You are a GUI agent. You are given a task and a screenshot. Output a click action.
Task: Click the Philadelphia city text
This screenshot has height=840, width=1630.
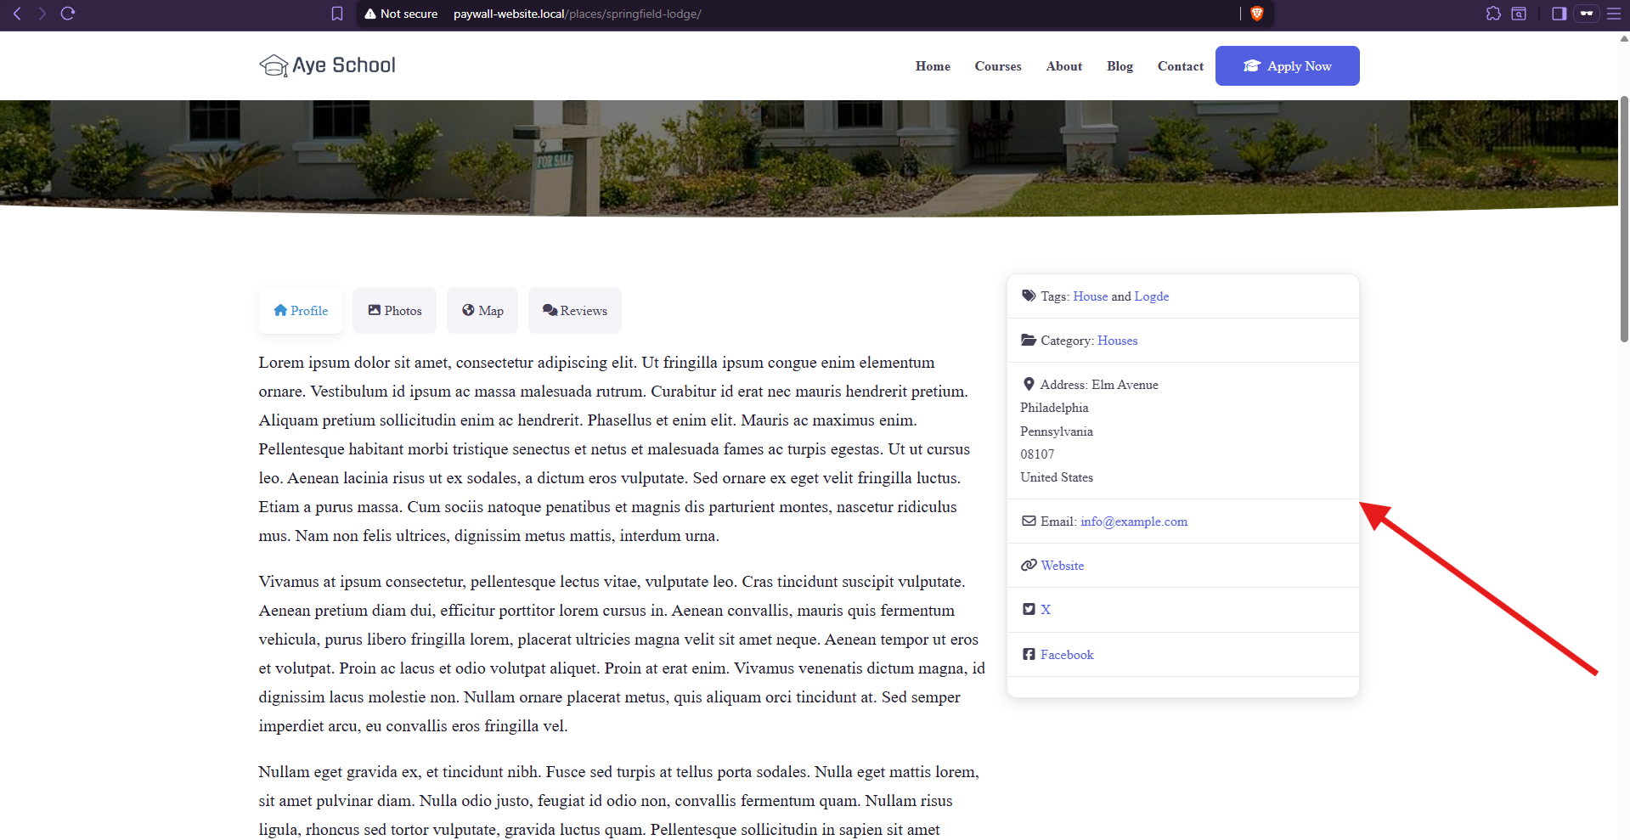point(1054,408)
